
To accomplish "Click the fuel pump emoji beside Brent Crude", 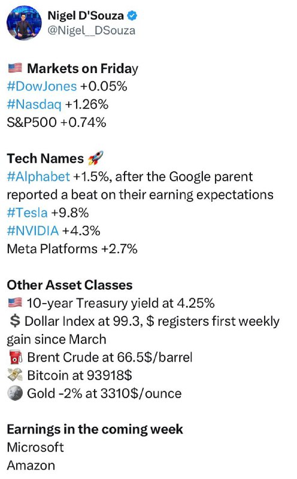I will pos(16,357).
